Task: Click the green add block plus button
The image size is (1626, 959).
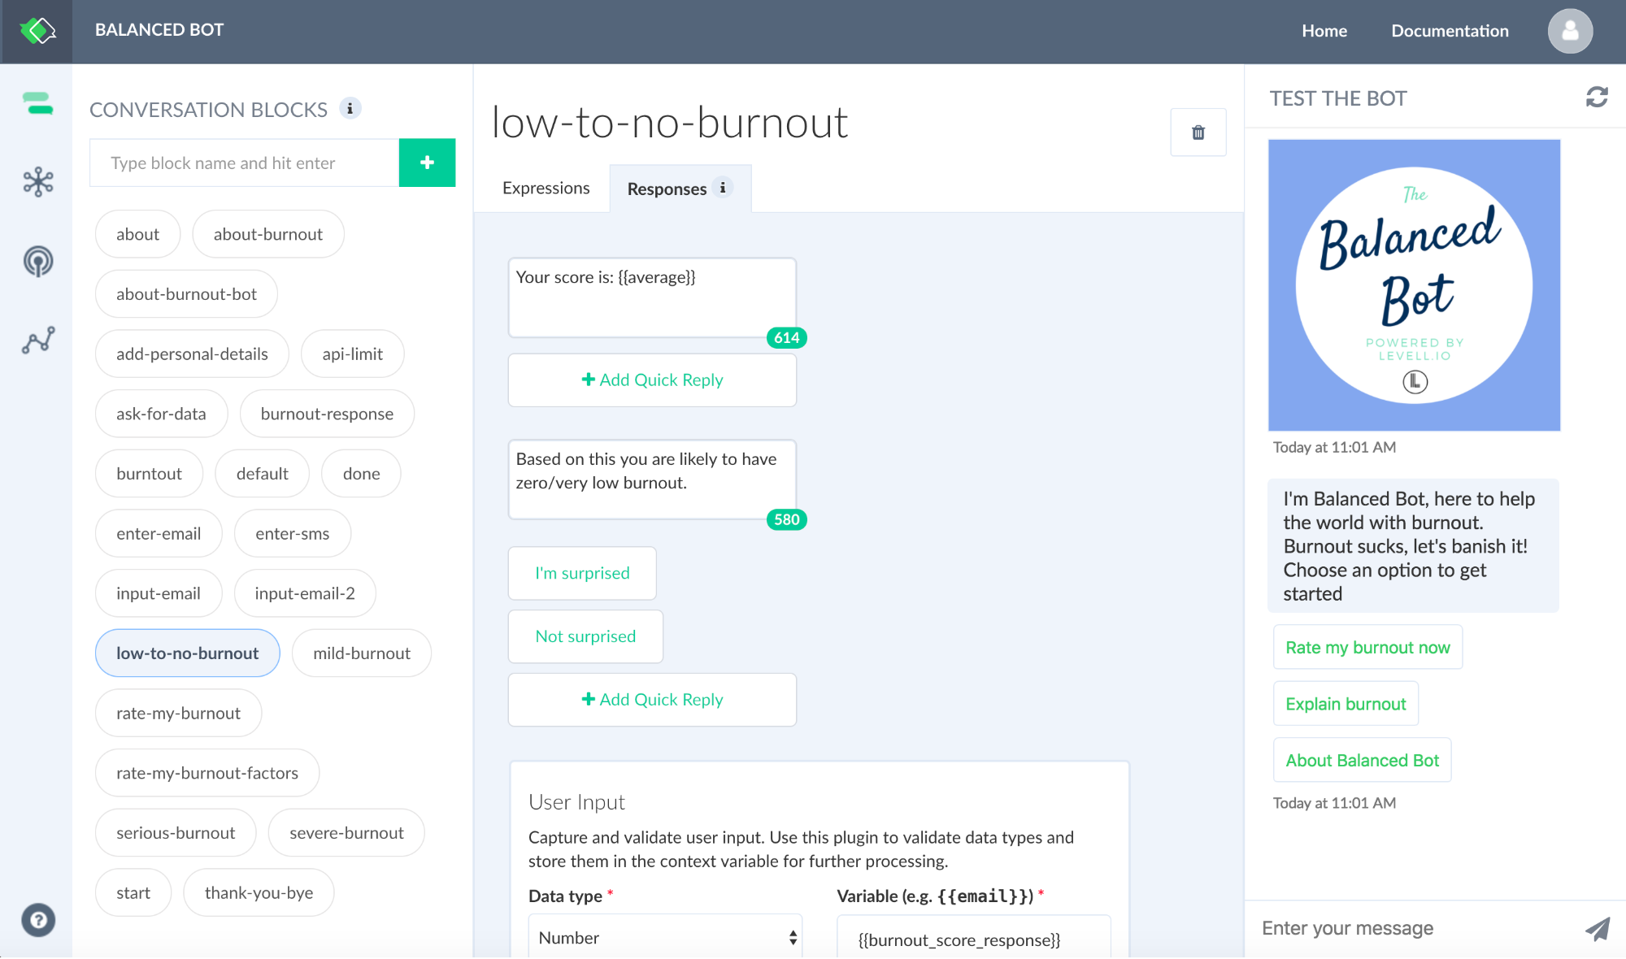Action: tap(427, 163)
